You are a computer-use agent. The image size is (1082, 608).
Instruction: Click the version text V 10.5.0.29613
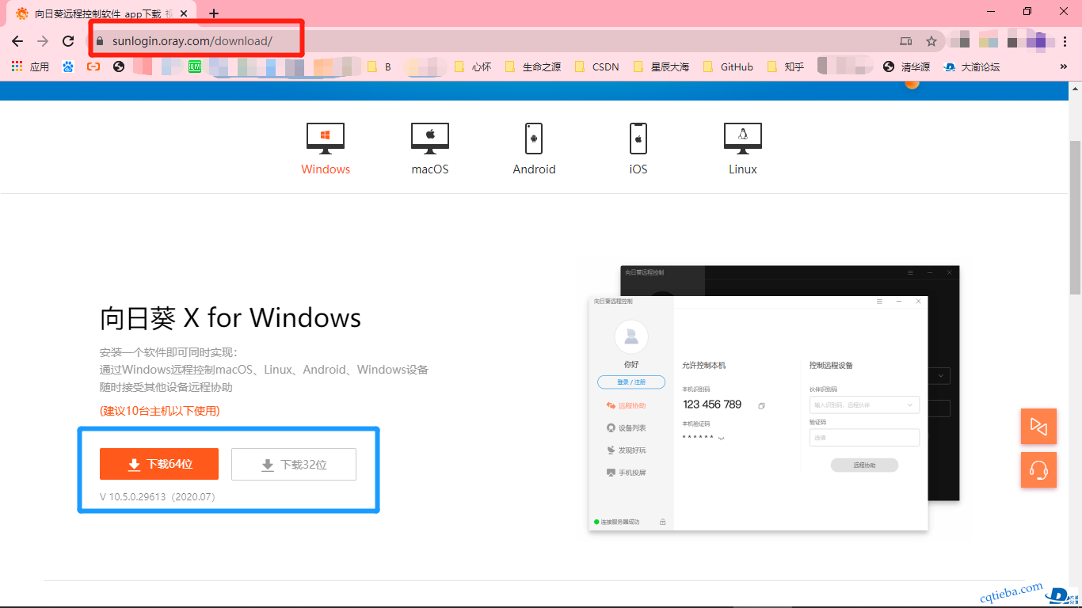click(x=158, y=497)
